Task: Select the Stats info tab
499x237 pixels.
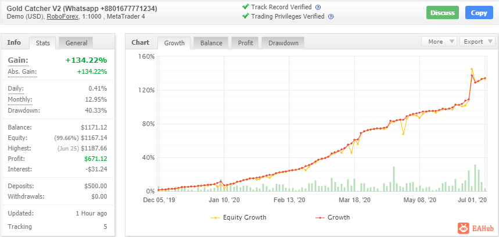Action: [42, 43]
